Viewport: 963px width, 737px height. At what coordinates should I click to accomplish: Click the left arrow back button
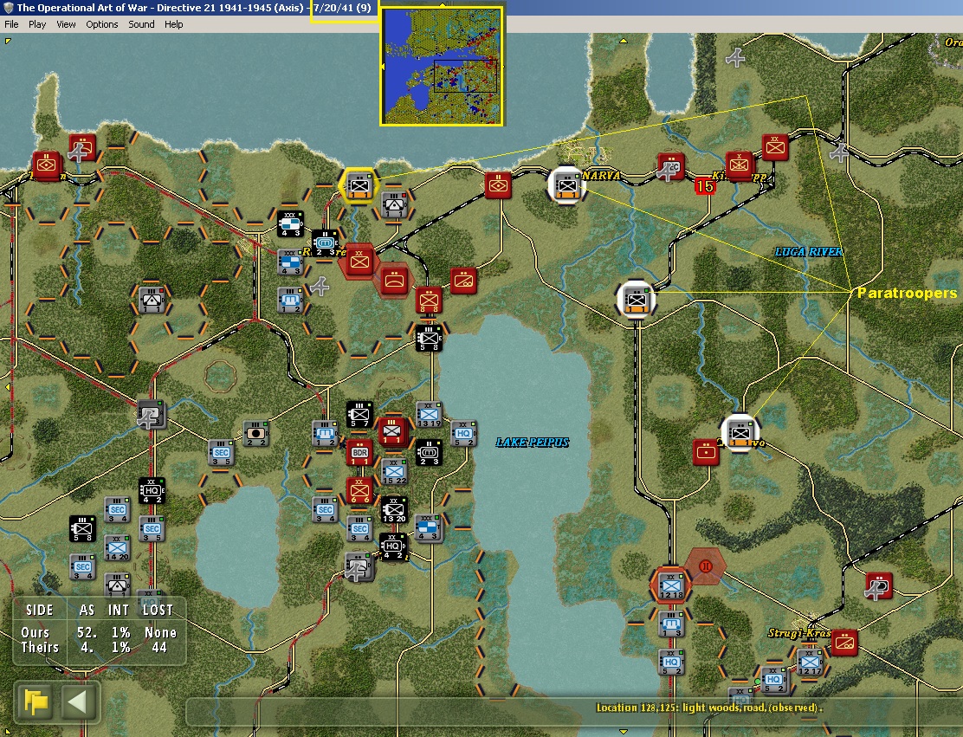coord(77,701)
